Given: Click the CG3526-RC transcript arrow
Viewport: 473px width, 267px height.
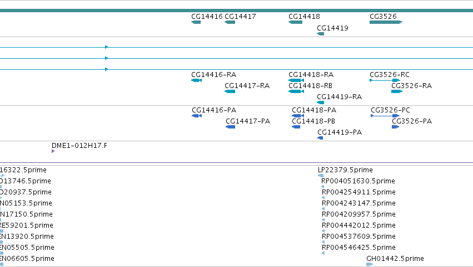Looking at the screenshot, I should (385, 80).
